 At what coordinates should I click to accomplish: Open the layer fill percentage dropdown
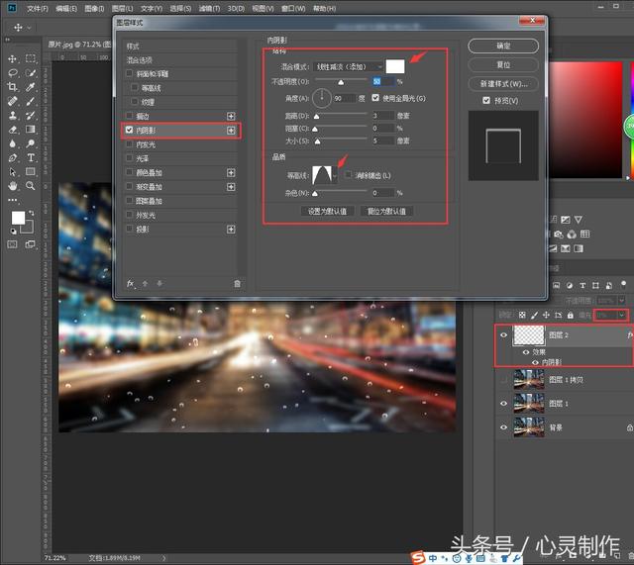click(x=622, y=315)
